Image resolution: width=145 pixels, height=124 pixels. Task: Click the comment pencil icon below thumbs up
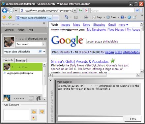(x=34, y=118)
